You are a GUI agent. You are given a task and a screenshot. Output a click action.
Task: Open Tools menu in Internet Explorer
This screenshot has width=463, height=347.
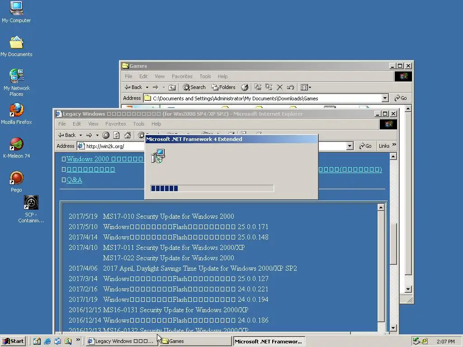[138, 124]
